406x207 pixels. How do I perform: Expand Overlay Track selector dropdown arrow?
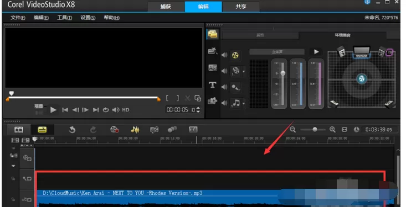click(x=244, y=72)
